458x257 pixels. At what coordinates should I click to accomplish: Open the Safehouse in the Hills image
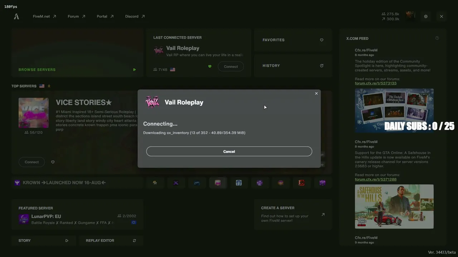(394, 206)
